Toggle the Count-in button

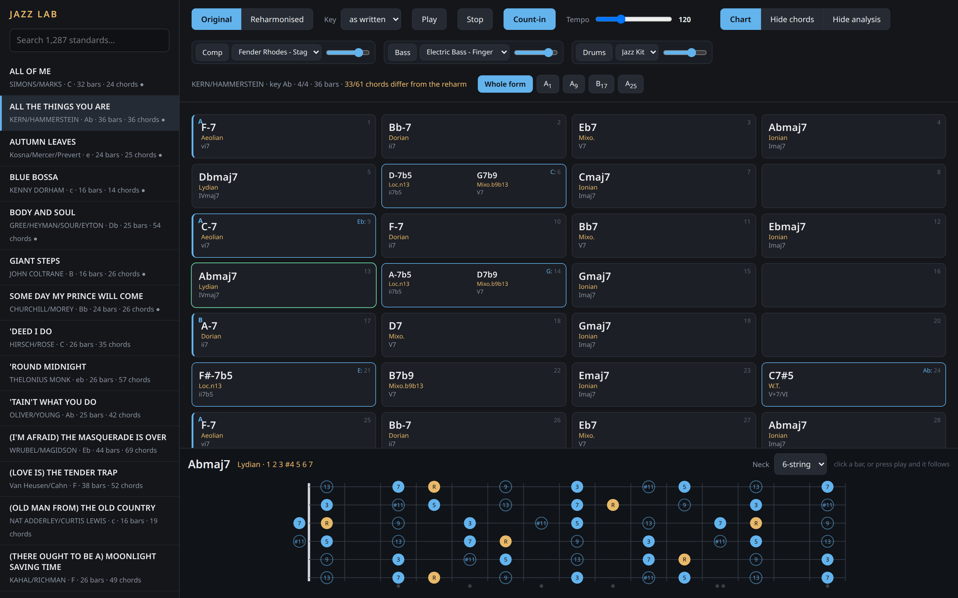(x=529, y=19)
